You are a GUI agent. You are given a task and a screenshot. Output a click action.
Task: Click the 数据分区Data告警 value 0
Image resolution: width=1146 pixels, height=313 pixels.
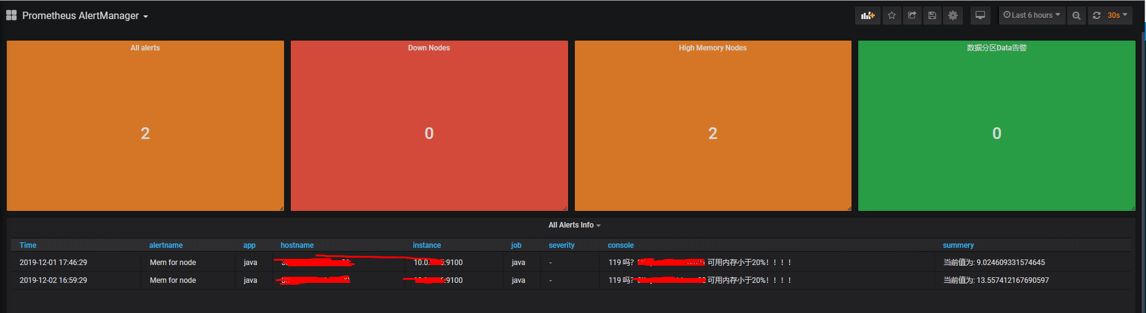point(997,133)
